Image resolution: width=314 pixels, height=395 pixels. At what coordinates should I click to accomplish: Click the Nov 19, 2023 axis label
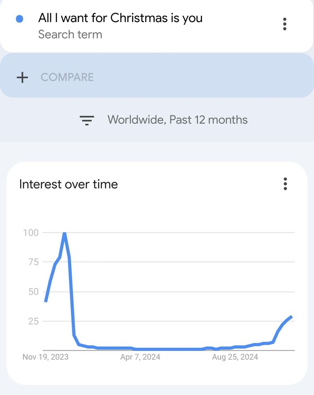[46, 357]
